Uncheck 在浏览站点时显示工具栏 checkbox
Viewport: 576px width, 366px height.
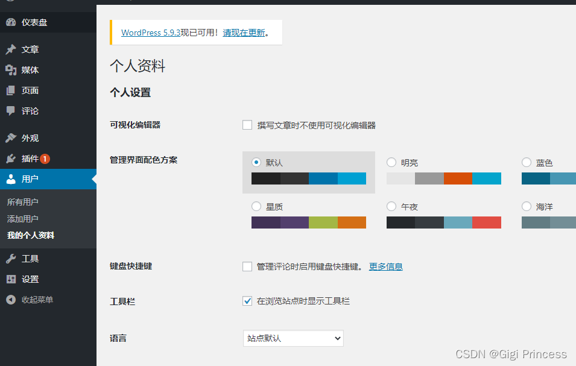(x=247, y=301)
